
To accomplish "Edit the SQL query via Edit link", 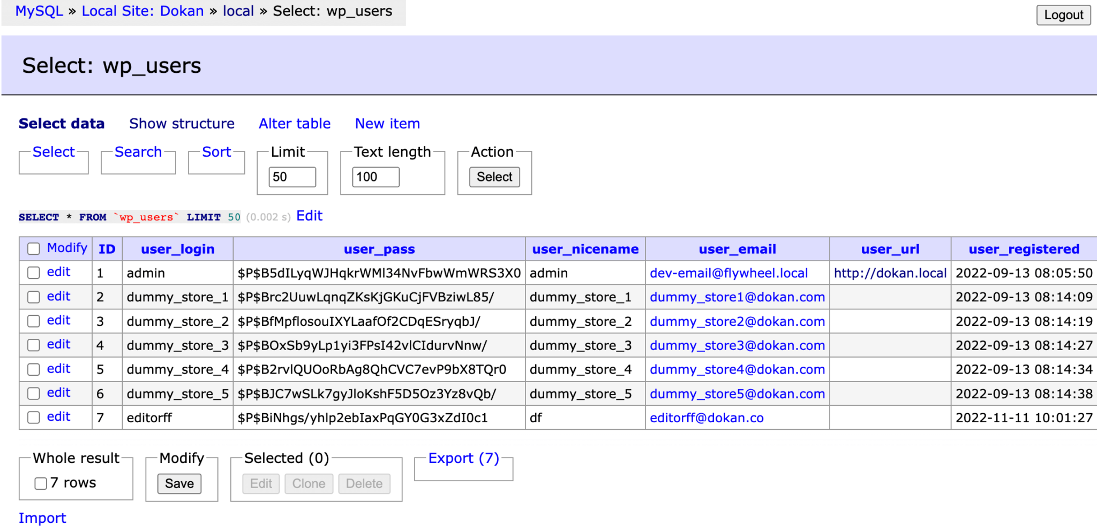I will pyautogui.click(x=309, y=216).
